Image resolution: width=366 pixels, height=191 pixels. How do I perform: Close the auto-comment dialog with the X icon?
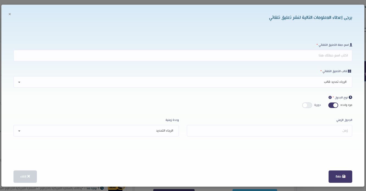point(10,14)
